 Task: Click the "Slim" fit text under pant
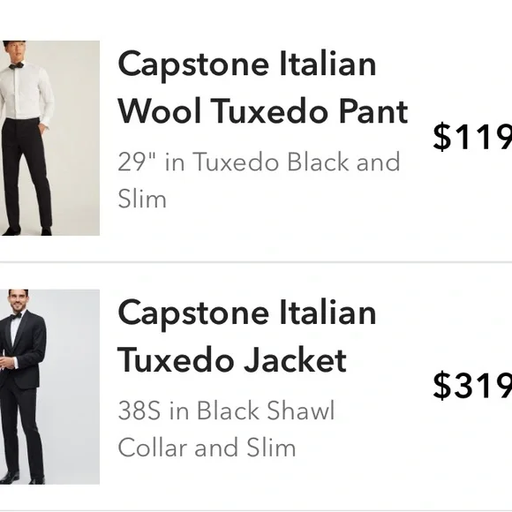point(142,199)
